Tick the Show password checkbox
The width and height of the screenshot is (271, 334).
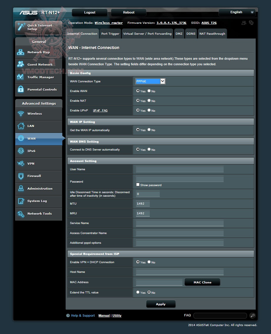(x=138, y=185)
